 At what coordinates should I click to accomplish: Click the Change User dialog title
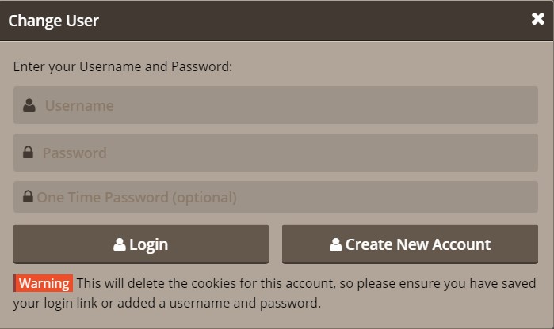(x=53, y=21)
